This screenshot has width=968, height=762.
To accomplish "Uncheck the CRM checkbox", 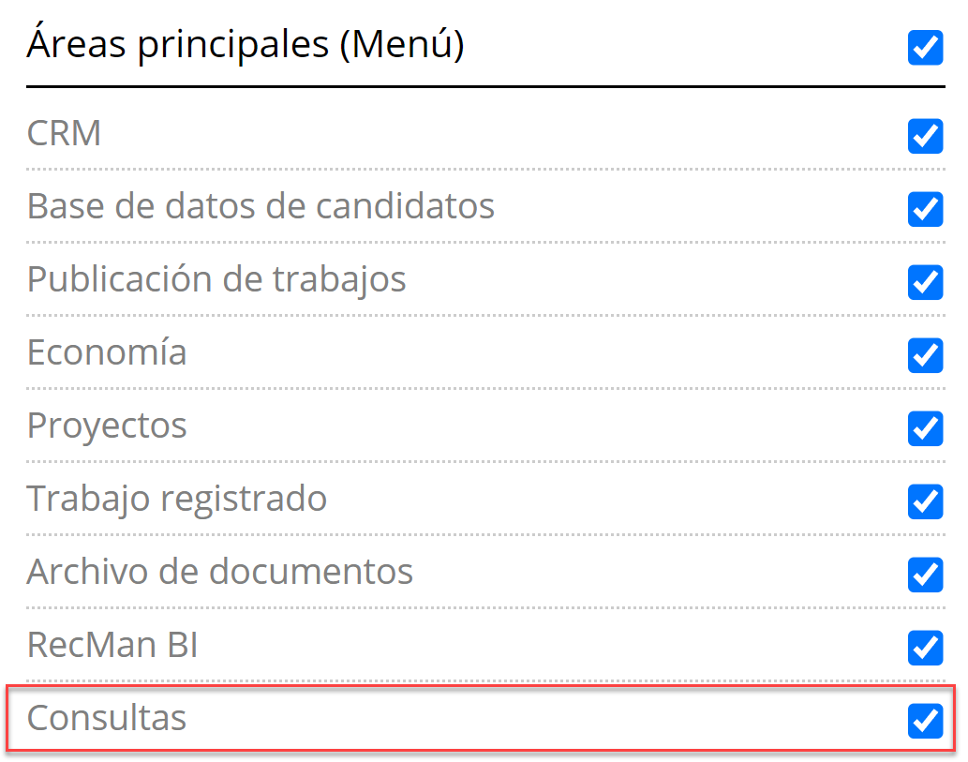I will tap(925, 136).
